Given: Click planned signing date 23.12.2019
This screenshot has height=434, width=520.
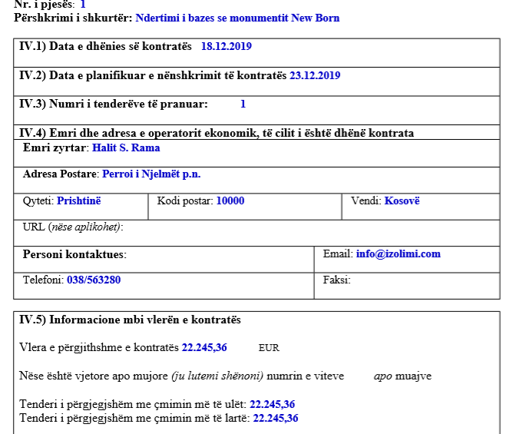Looking at the screenshot, I should click(315, 75).
